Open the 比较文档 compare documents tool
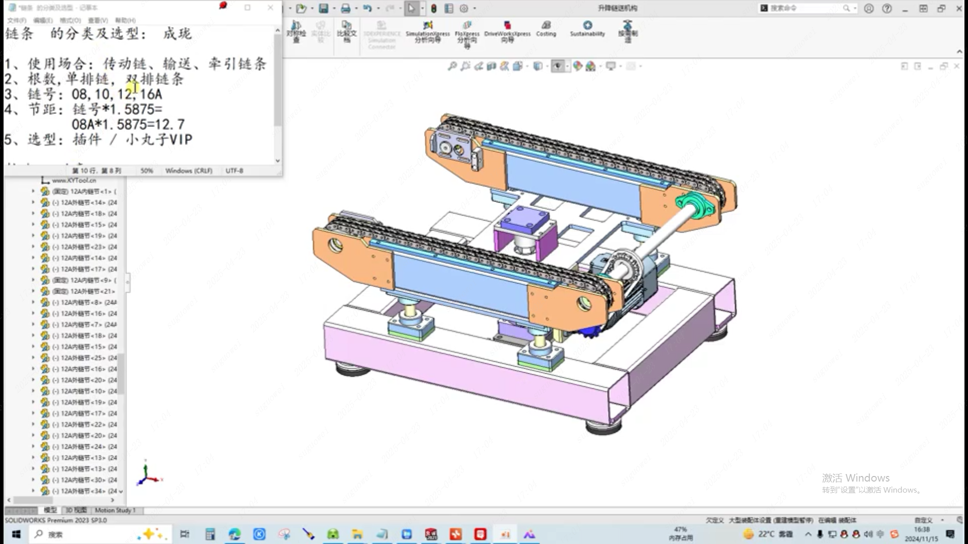The width and height of the screenshot is (968, 544). tap(347, 32)
